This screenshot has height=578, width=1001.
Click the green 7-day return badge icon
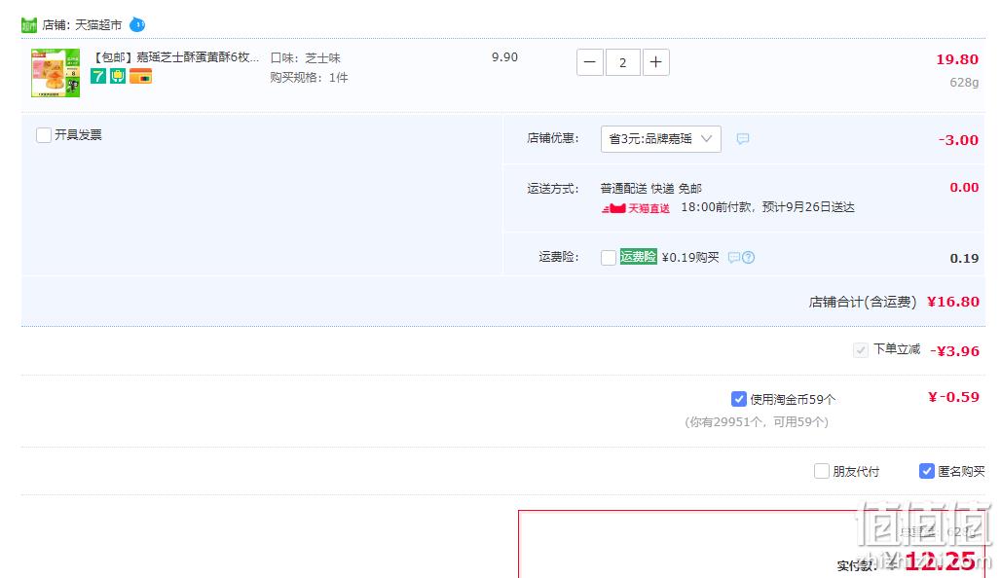[x=97, y=77]
